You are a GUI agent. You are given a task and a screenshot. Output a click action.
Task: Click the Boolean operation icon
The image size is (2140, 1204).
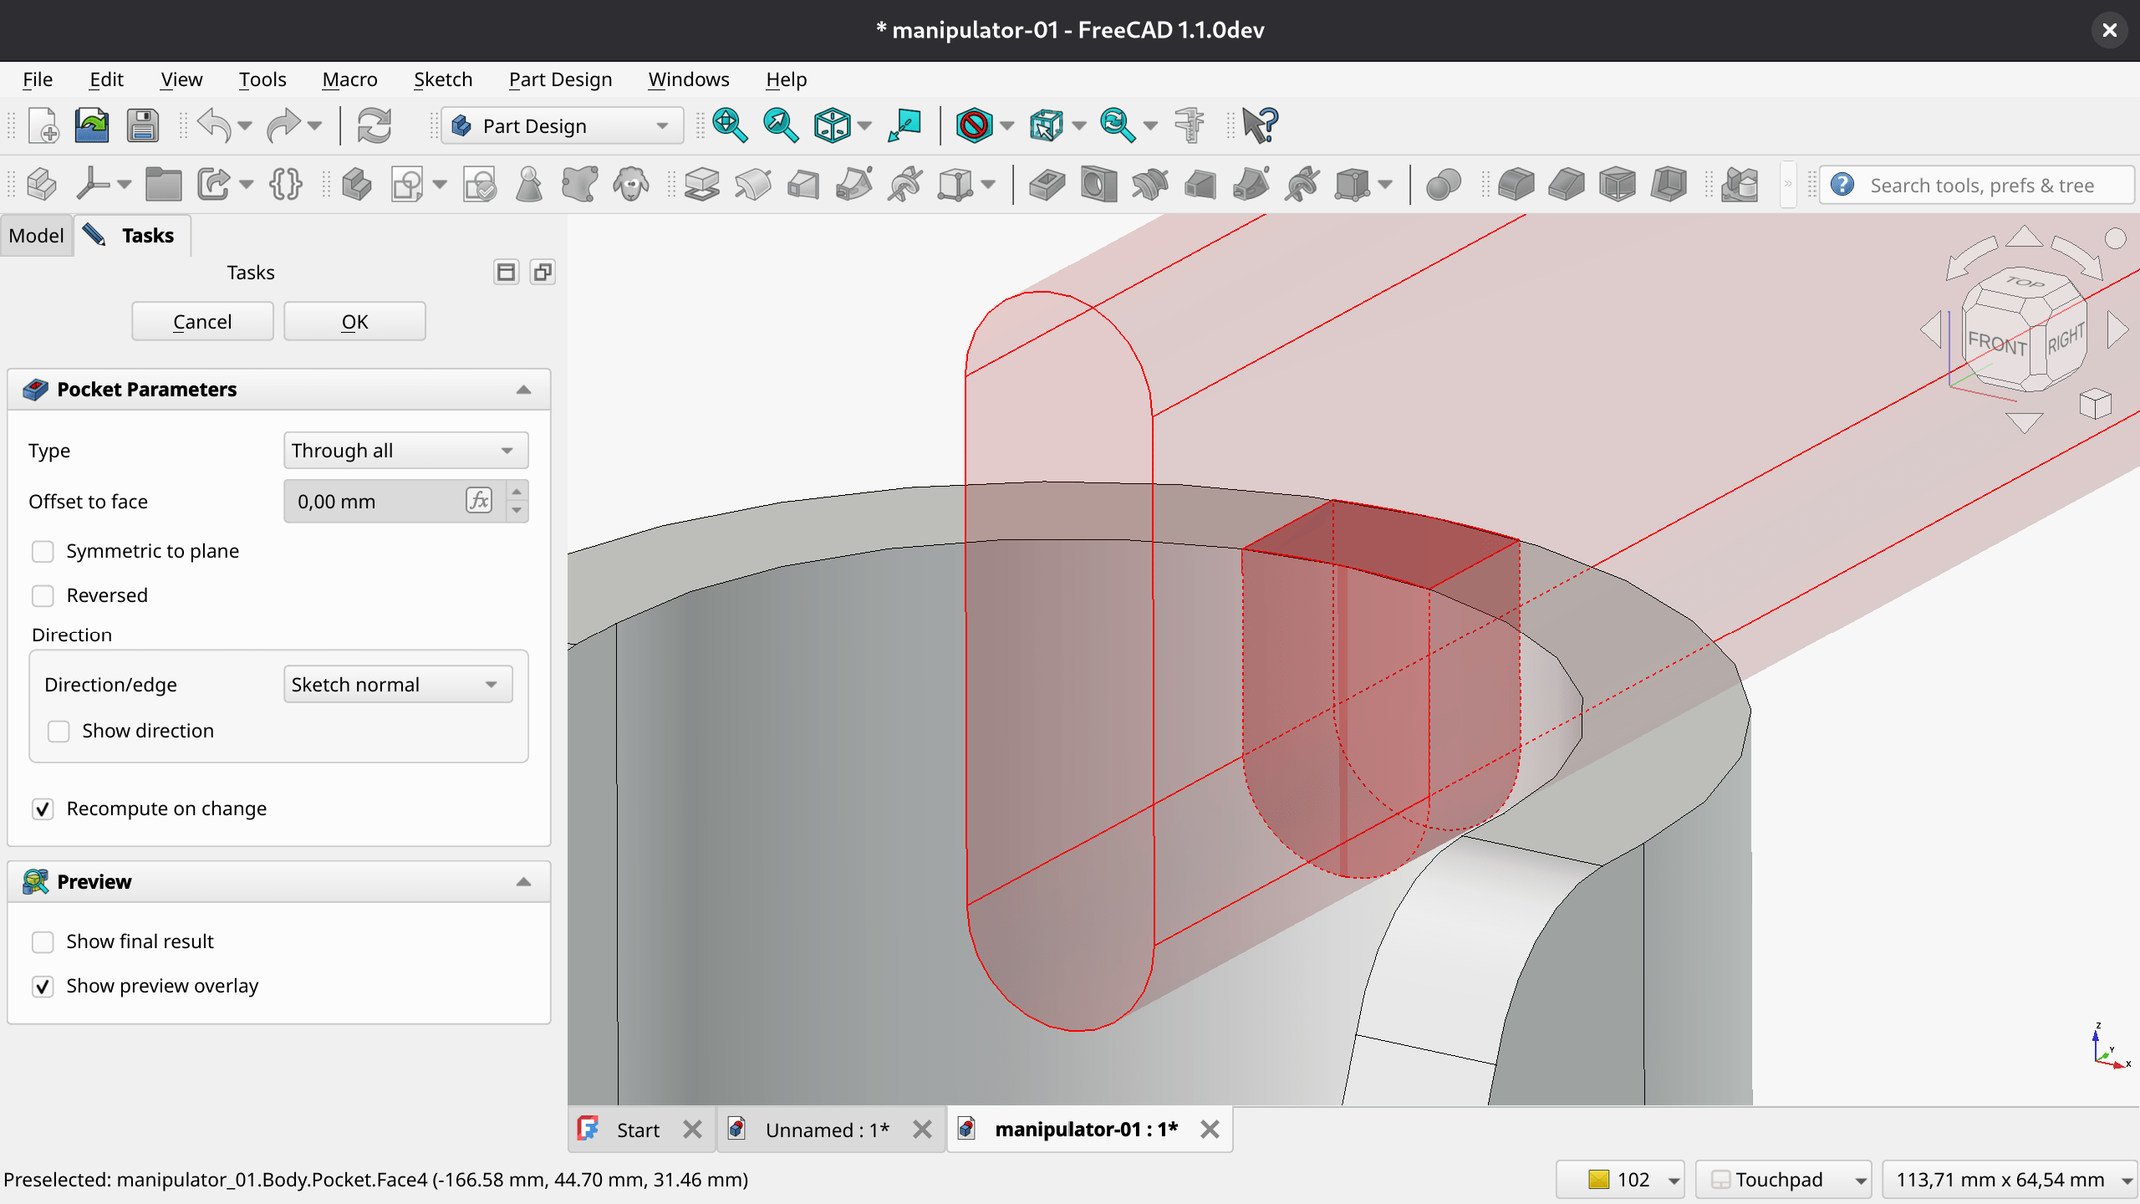(1443, 185)
